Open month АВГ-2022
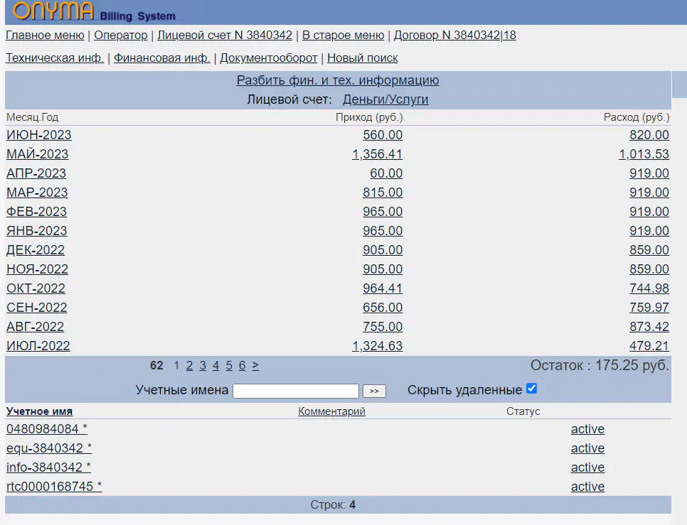Image resolution: width=687 pixels, height=525 pixels. click(x=35, y=327)
